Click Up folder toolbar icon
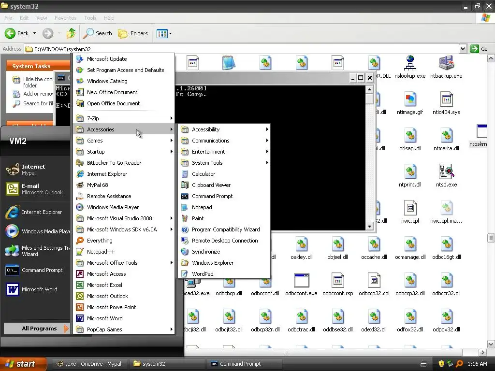The width and height of the screenshot is (495, 371). 71,33
